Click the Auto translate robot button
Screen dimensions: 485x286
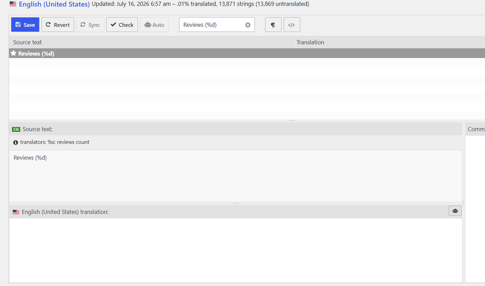point(154,25)
